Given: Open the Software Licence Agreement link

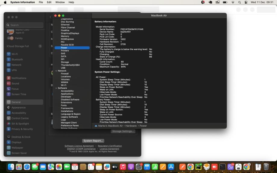Looking at the screenshot, I should click(79, 146).
